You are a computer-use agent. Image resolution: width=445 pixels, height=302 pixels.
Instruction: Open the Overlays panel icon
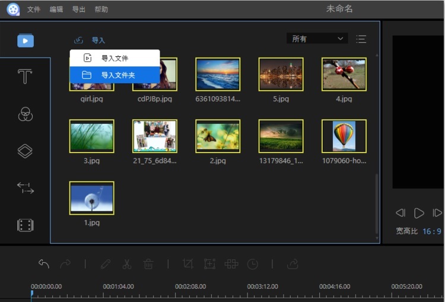pos(25,151)
